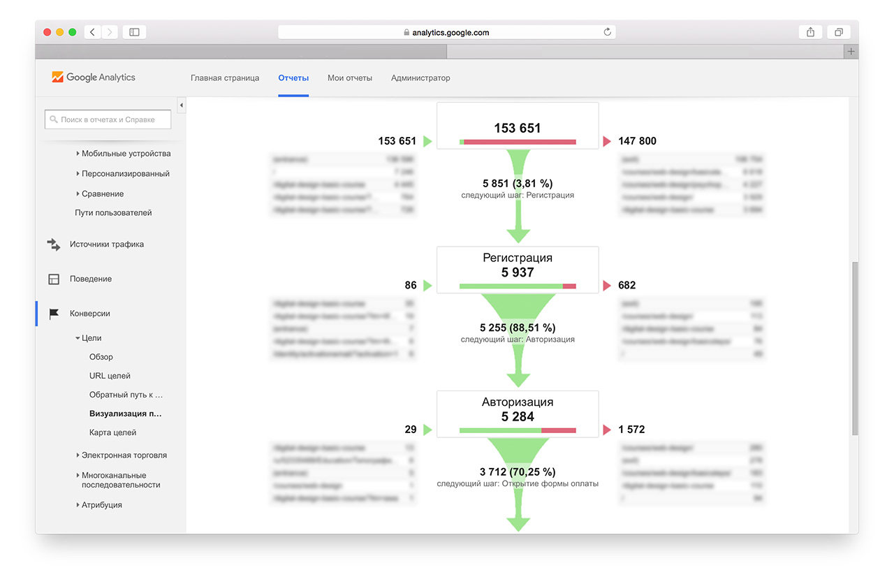Image resolution: width=894 pixels, height=570 pixels.
Task: Click Safari's sidebar toggle icon
Action: (x=134, y=32)
